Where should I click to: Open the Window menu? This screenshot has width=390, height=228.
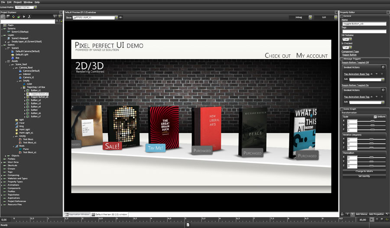point(28,2)
